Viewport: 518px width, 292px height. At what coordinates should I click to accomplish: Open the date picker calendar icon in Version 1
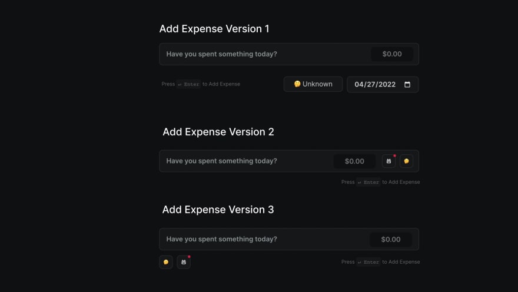coord(407,85)
